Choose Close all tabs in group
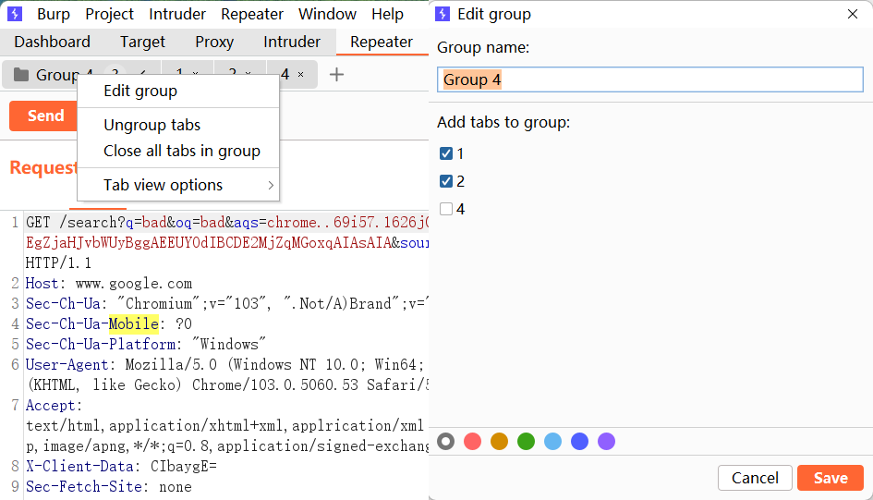 (178, 151)
